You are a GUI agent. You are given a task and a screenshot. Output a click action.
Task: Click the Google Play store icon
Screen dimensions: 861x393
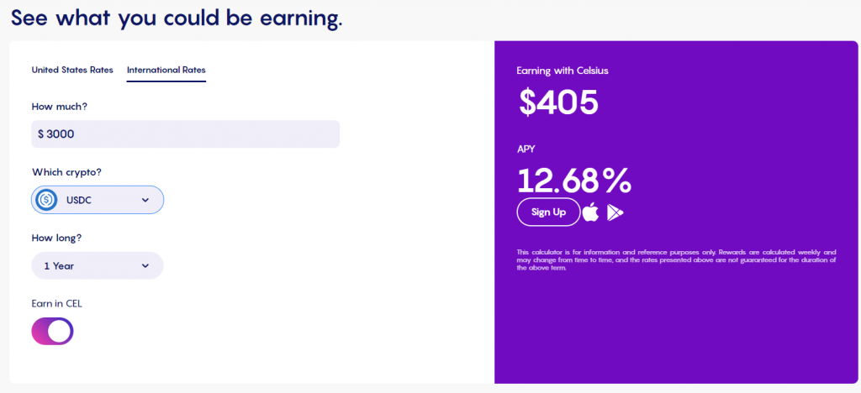point(615,212)
